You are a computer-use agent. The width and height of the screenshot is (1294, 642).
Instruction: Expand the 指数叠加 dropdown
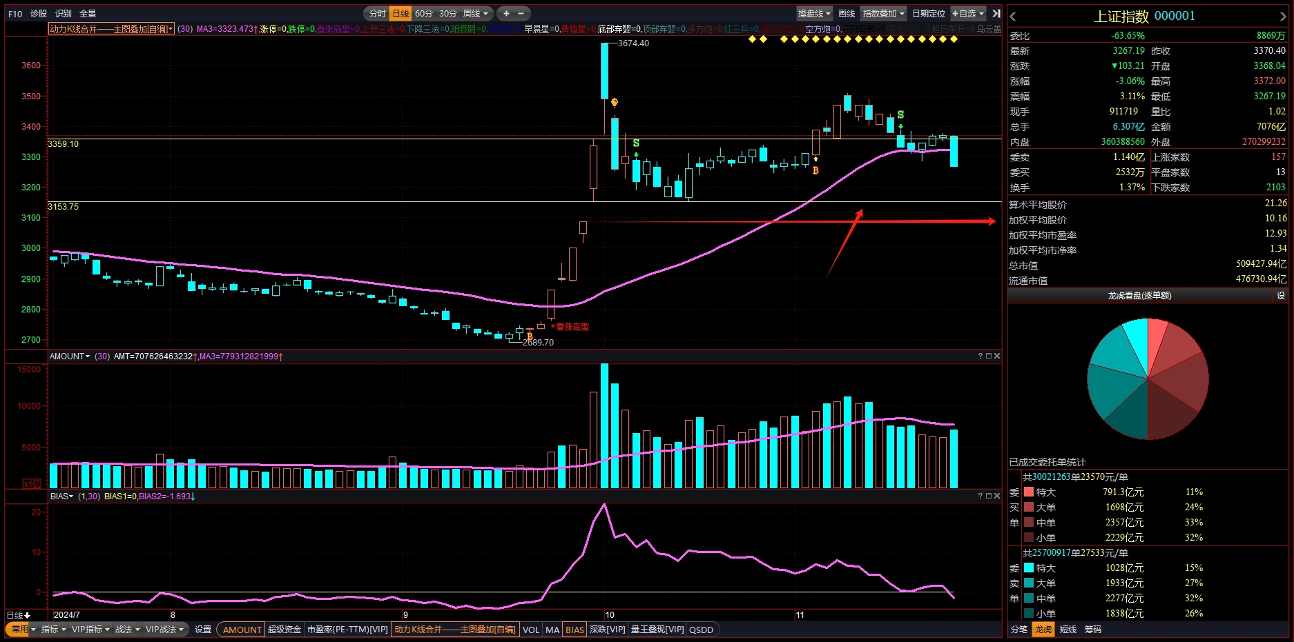(883, 13)
